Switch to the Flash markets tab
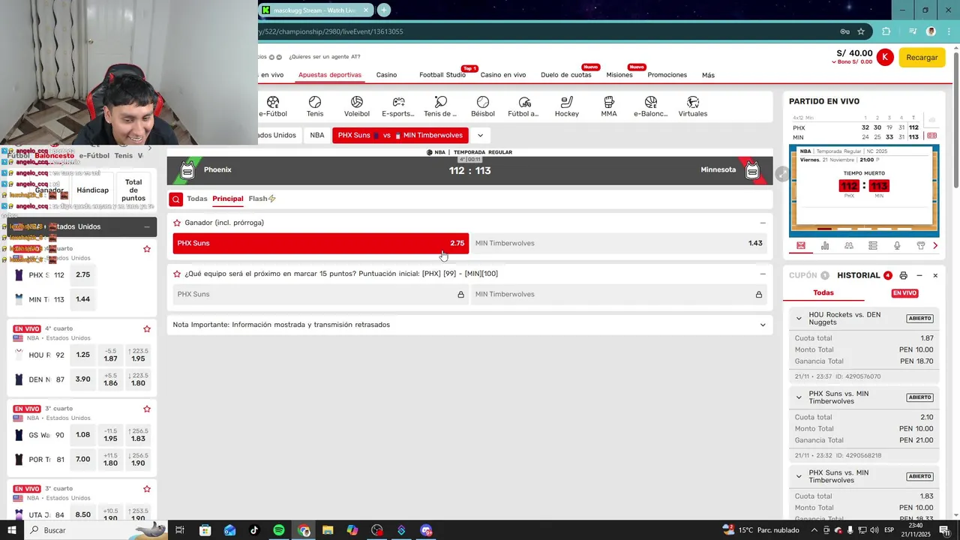The image size is (960, 540). [262, 199]
